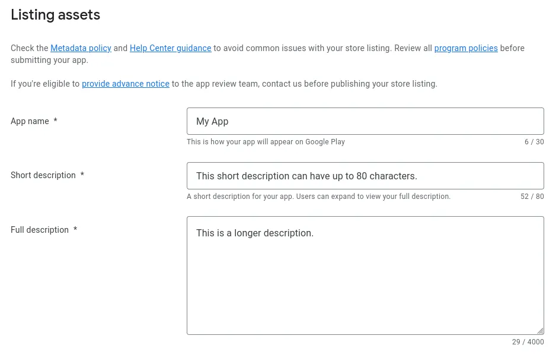Click the Google Play appearance helper text
Viewport: 559px width, 364px height.
266,142
